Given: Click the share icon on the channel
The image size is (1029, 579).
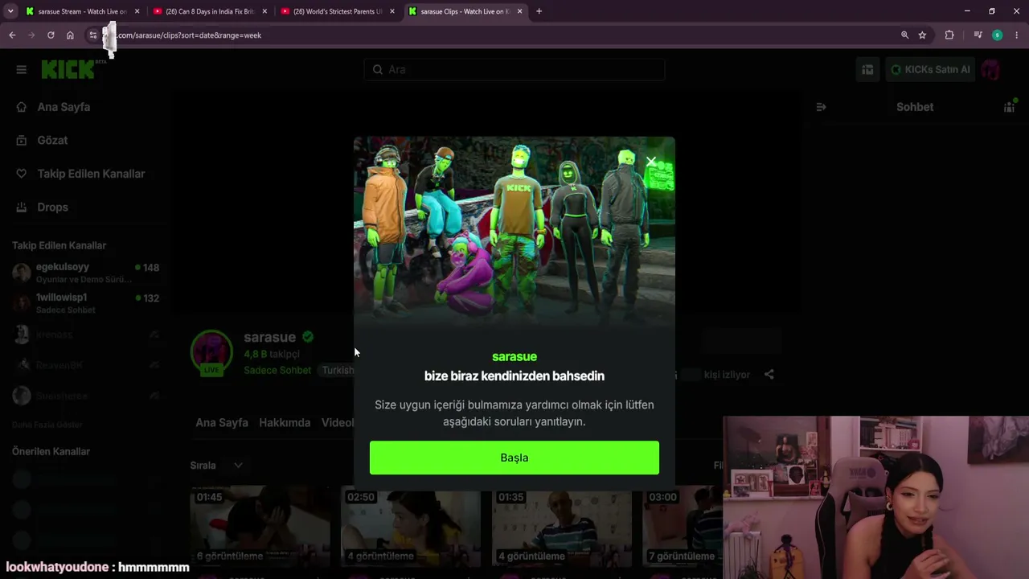Looking at the screenshot, I should click(x=769, y=375).
